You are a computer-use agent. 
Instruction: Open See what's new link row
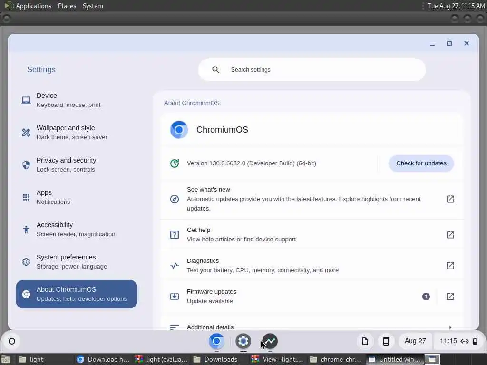coord(312,199)
